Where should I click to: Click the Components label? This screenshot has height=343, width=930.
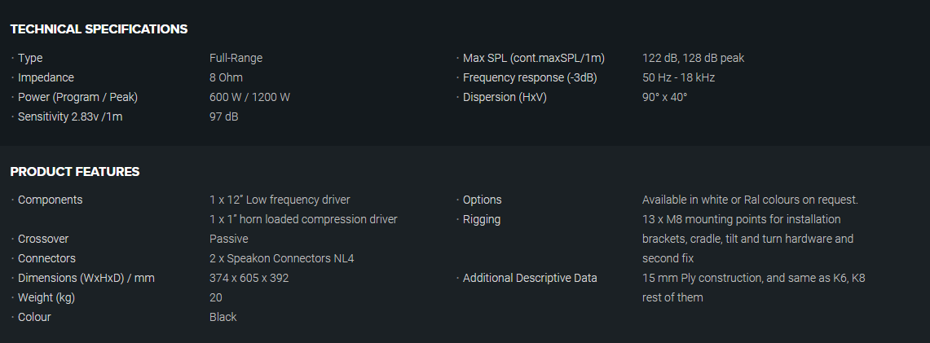click(50, 200)
